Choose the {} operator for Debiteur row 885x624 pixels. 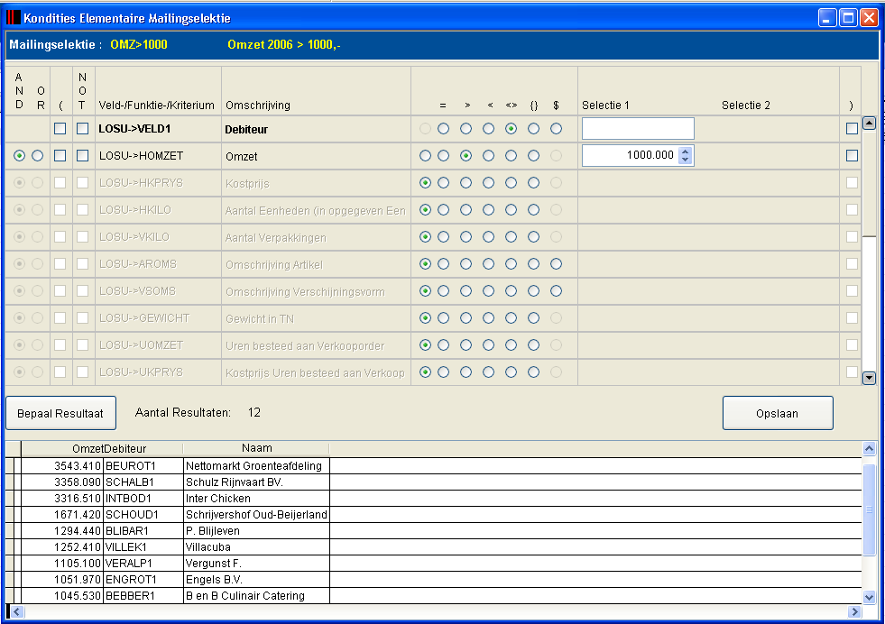click(x=533, y=129)
